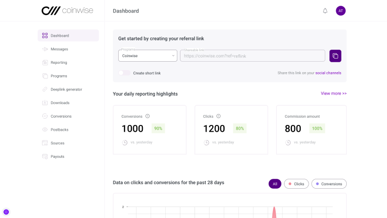The width and height of the screenshot is (387, 218).
Task: Click the Conversions info icon
Action: point(147,116)
